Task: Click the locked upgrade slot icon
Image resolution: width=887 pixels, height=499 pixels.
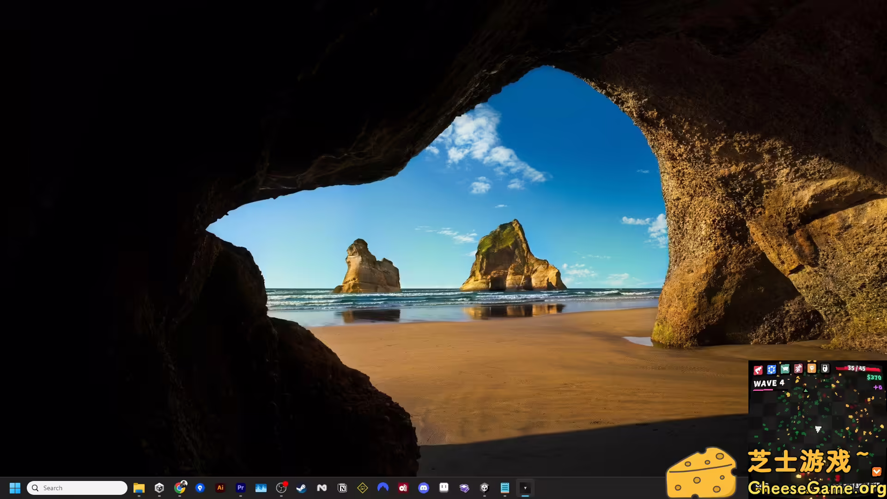Action: (825, 368)
